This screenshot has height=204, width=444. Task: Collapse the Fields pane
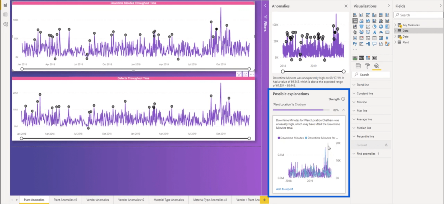(441, 6)
